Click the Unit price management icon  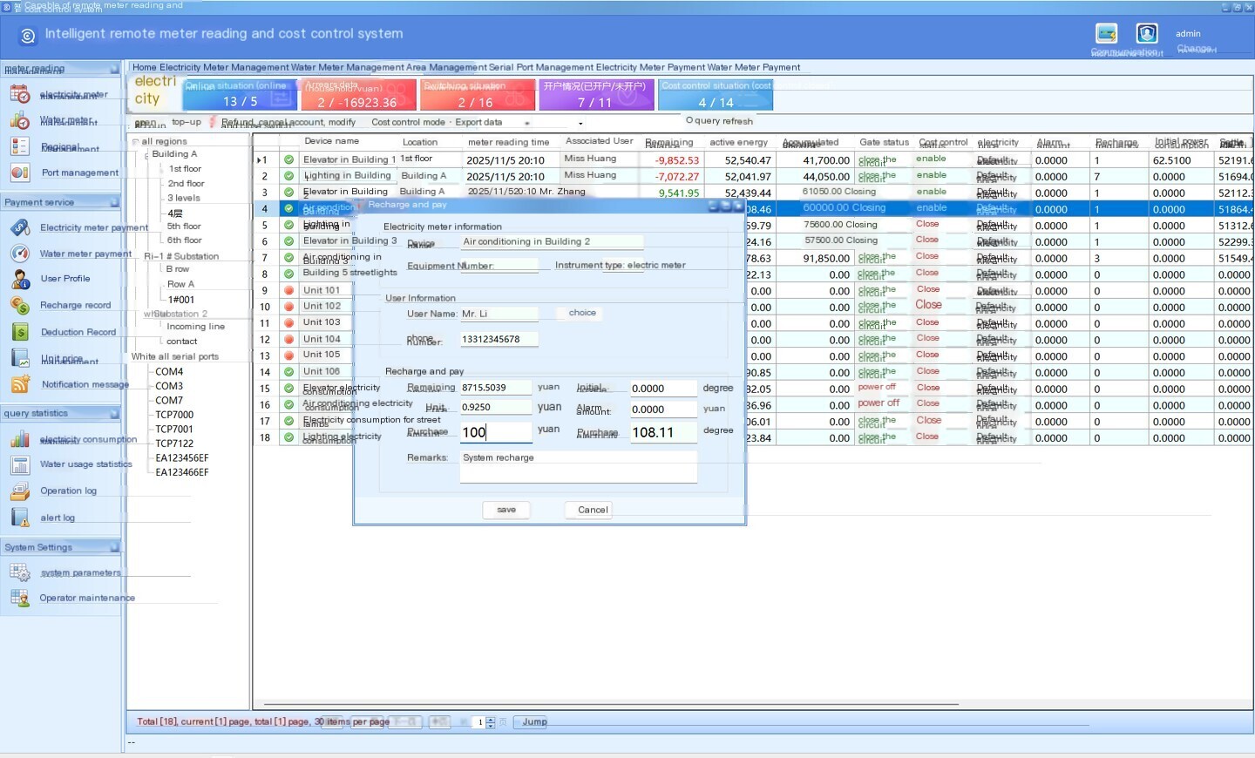(20, 358)
